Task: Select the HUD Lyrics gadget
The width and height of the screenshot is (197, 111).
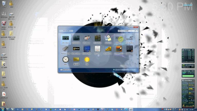Action: pos(108,39)
